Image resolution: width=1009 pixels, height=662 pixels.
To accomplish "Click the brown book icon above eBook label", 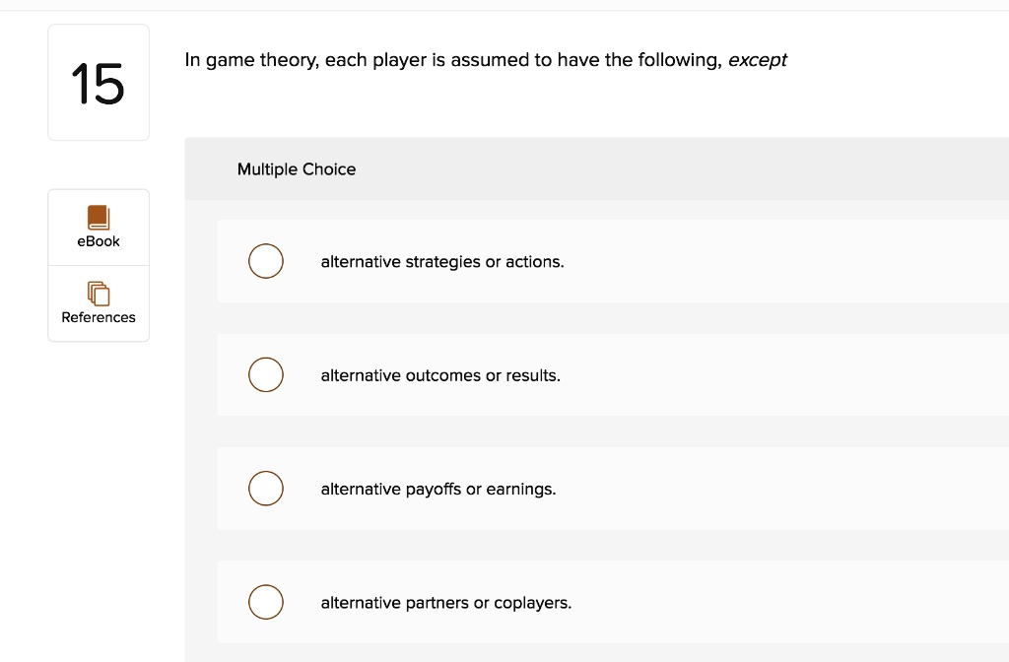I will point(98,215).
